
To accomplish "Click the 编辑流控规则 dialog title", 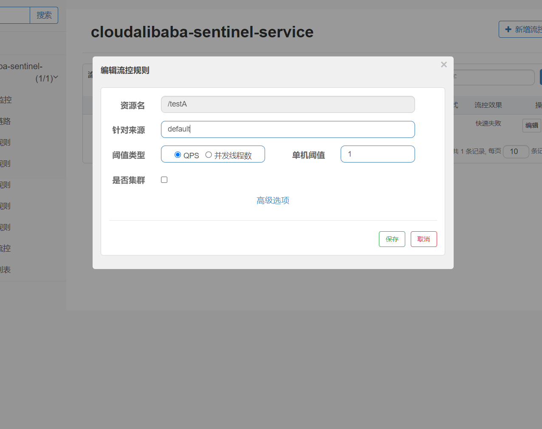I will (125, 70).
